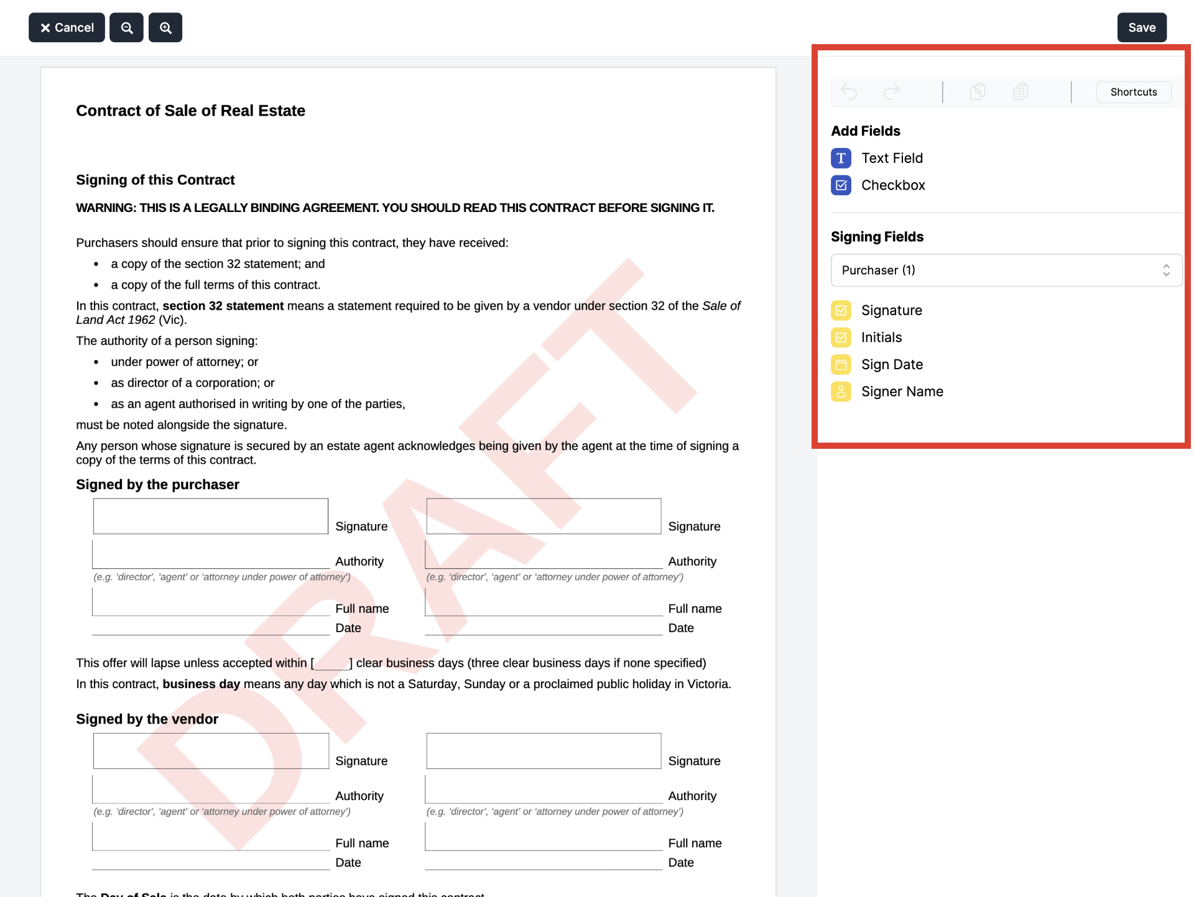Click the business days blank bracket field

(331, 664)
